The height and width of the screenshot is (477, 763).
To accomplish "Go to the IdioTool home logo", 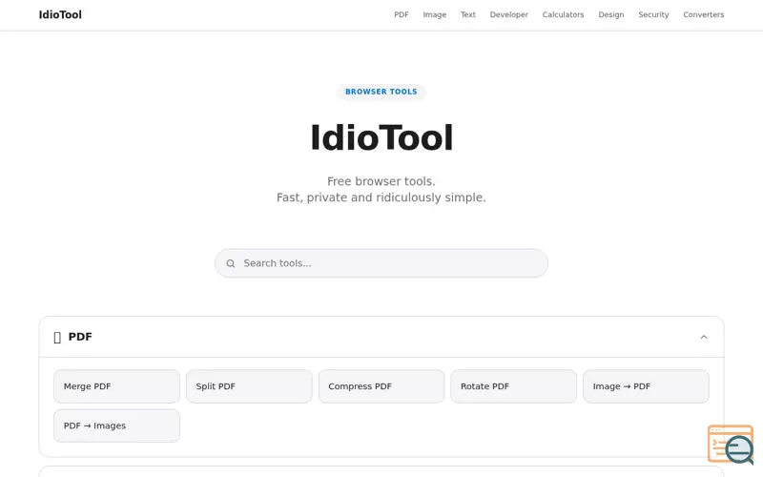I will [x=60, y=14].
